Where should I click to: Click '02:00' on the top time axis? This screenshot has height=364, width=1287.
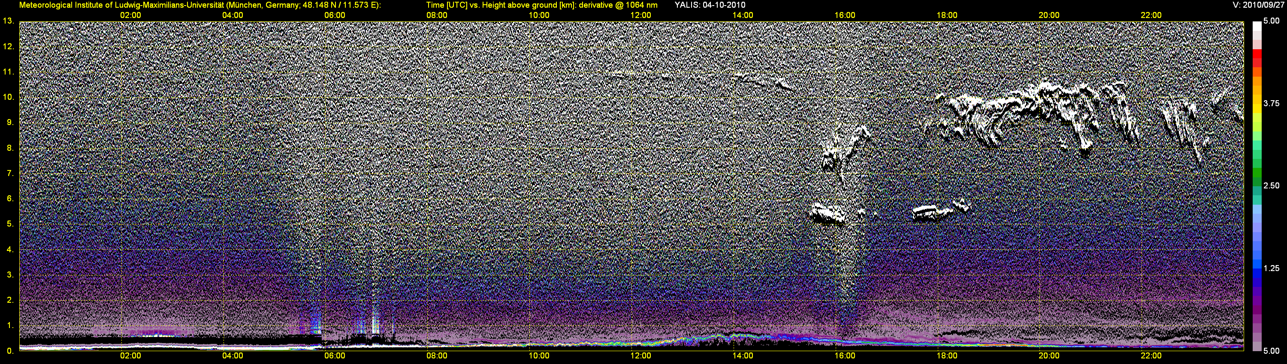[131, 15]
